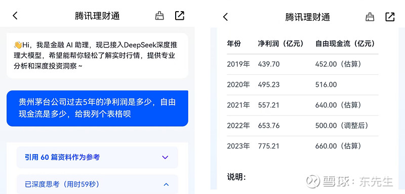Clear chat with broom icon on left screen

tap(159, 16)
